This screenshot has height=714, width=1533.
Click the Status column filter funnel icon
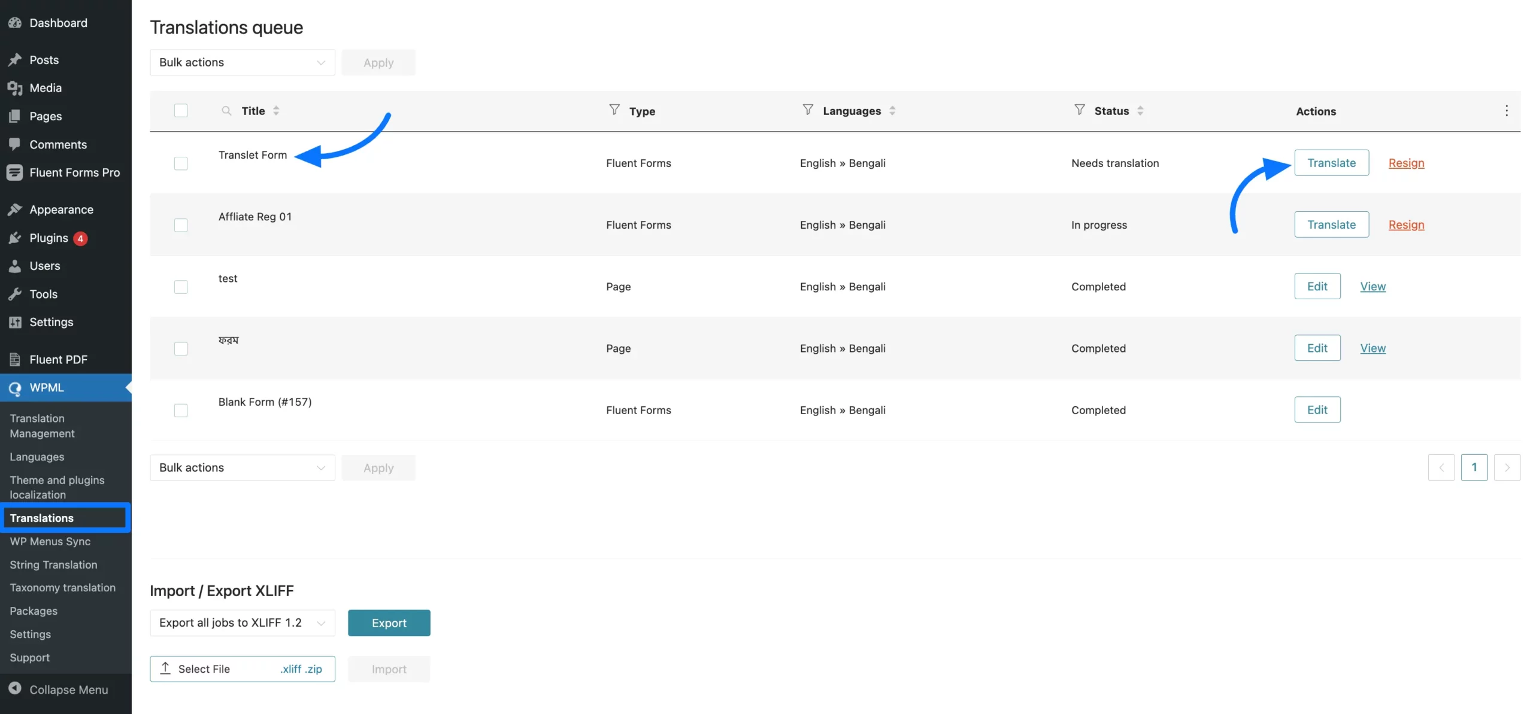coord(1079,110)
